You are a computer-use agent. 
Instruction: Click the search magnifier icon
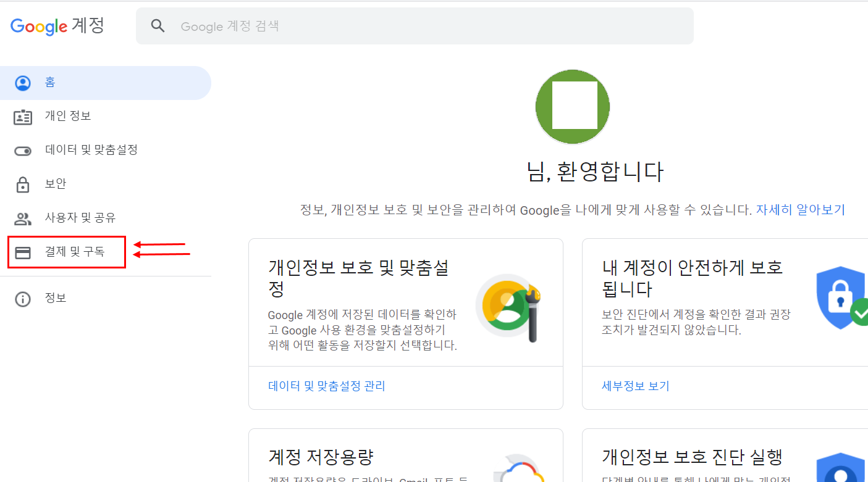tap(158, 26)
